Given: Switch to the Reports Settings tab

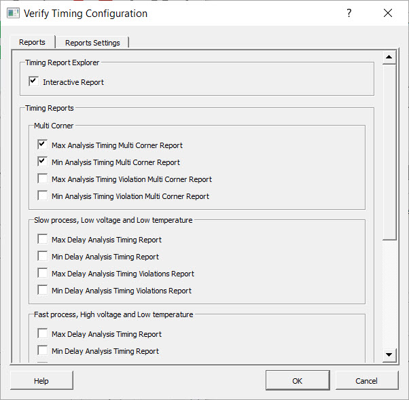Looking at the screenshot, I should click(x=92, y=43).
